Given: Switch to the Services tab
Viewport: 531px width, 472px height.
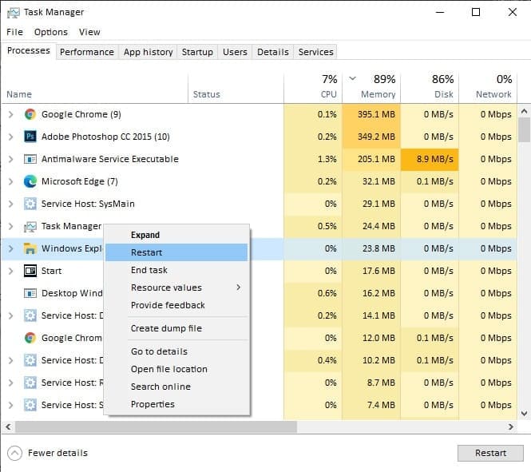Looking at the screenshot, I should [315, 52].
